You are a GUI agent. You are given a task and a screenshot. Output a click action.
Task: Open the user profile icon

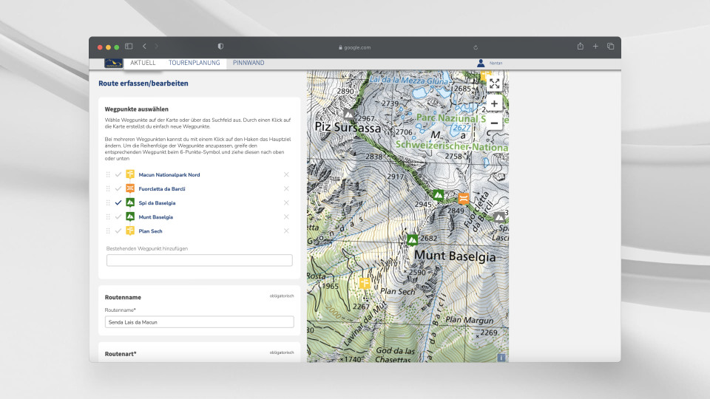click(481, 63)
